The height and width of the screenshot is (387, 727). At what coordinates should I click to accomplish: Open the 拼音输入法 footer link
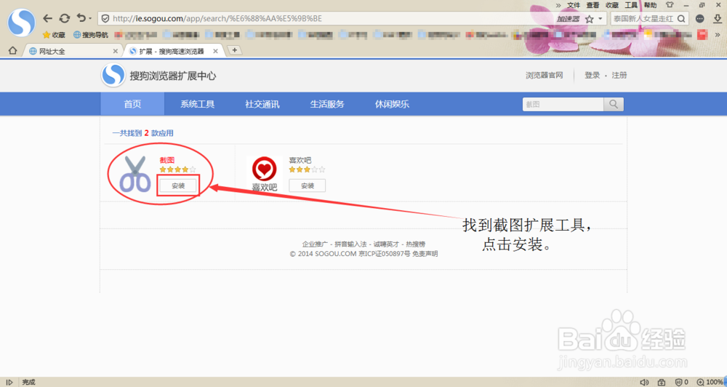[350, 244]
